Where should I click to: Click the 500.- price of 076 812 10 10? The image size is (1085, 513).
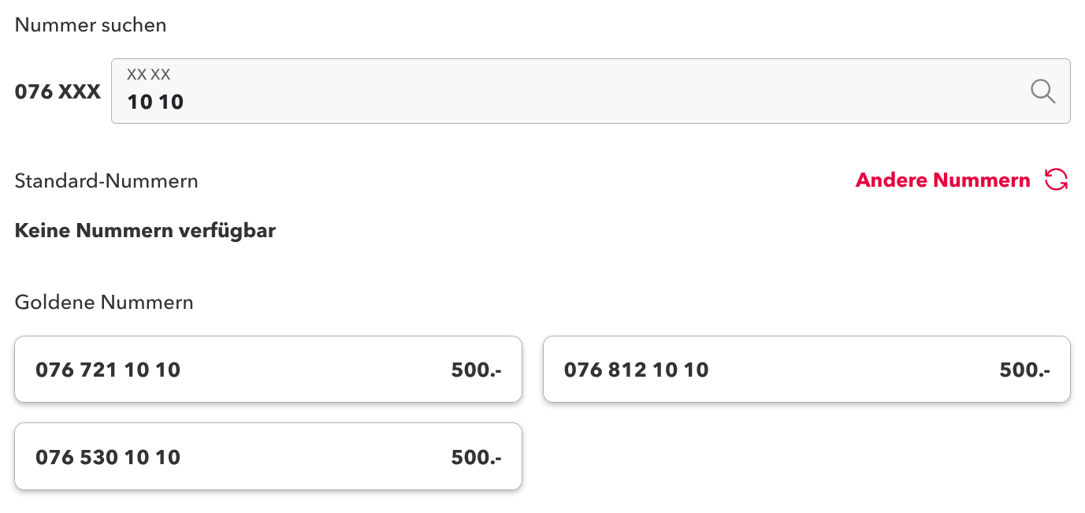tap(1024, 370)
